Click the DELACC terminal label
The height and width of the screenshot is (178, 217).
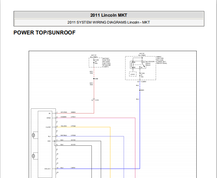tap(48, 169)
